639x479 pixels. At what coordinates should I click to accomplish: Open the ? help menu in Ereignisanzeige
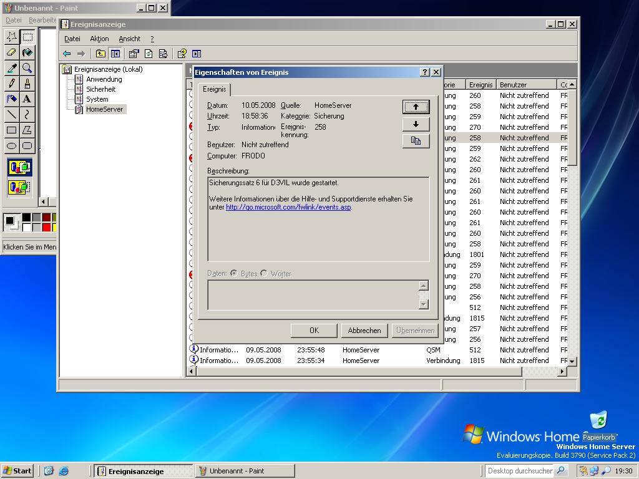pyautogui.click(x=152, y=39)
